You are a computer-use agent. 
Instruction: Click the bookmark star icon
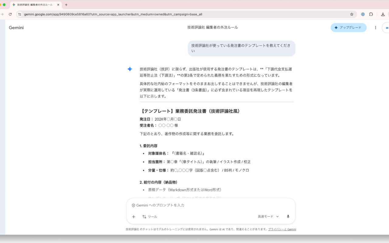pos(352,14)
